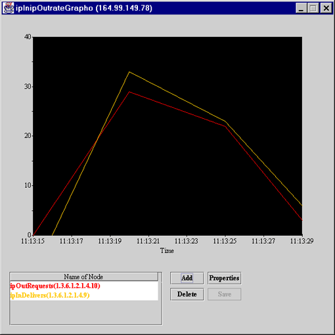Click the 11:13:25 time axis label

[x=225, y=241]
